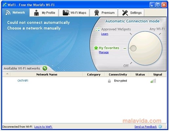Image resolution: width=169 pixels, height=131 pixels.
Task: Click the connection mode dial knob
Action: pyautogui.click(x=145, y=48)
